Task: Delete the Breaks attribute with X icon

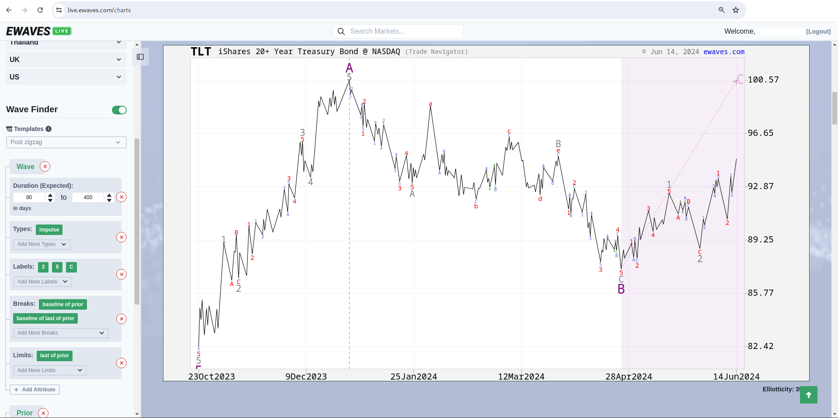Action: pos(121,319)
